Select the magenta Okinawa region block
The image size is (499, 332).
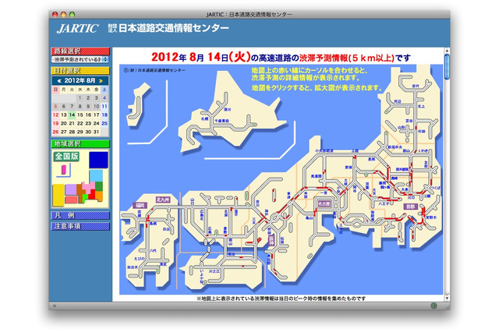click(x=64, y=169)
